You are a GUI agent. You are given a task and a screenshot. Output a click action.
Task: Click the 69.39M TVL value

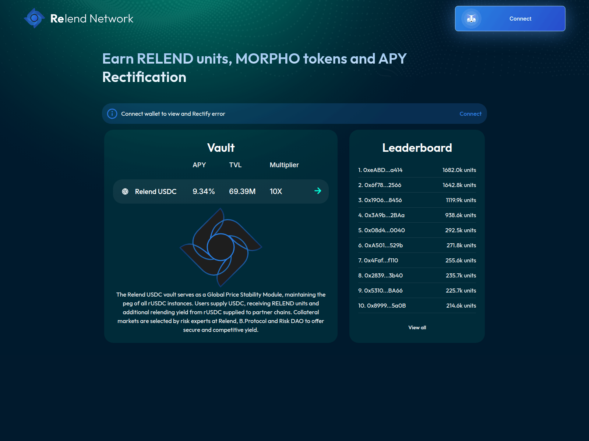(x=242, y=191)
